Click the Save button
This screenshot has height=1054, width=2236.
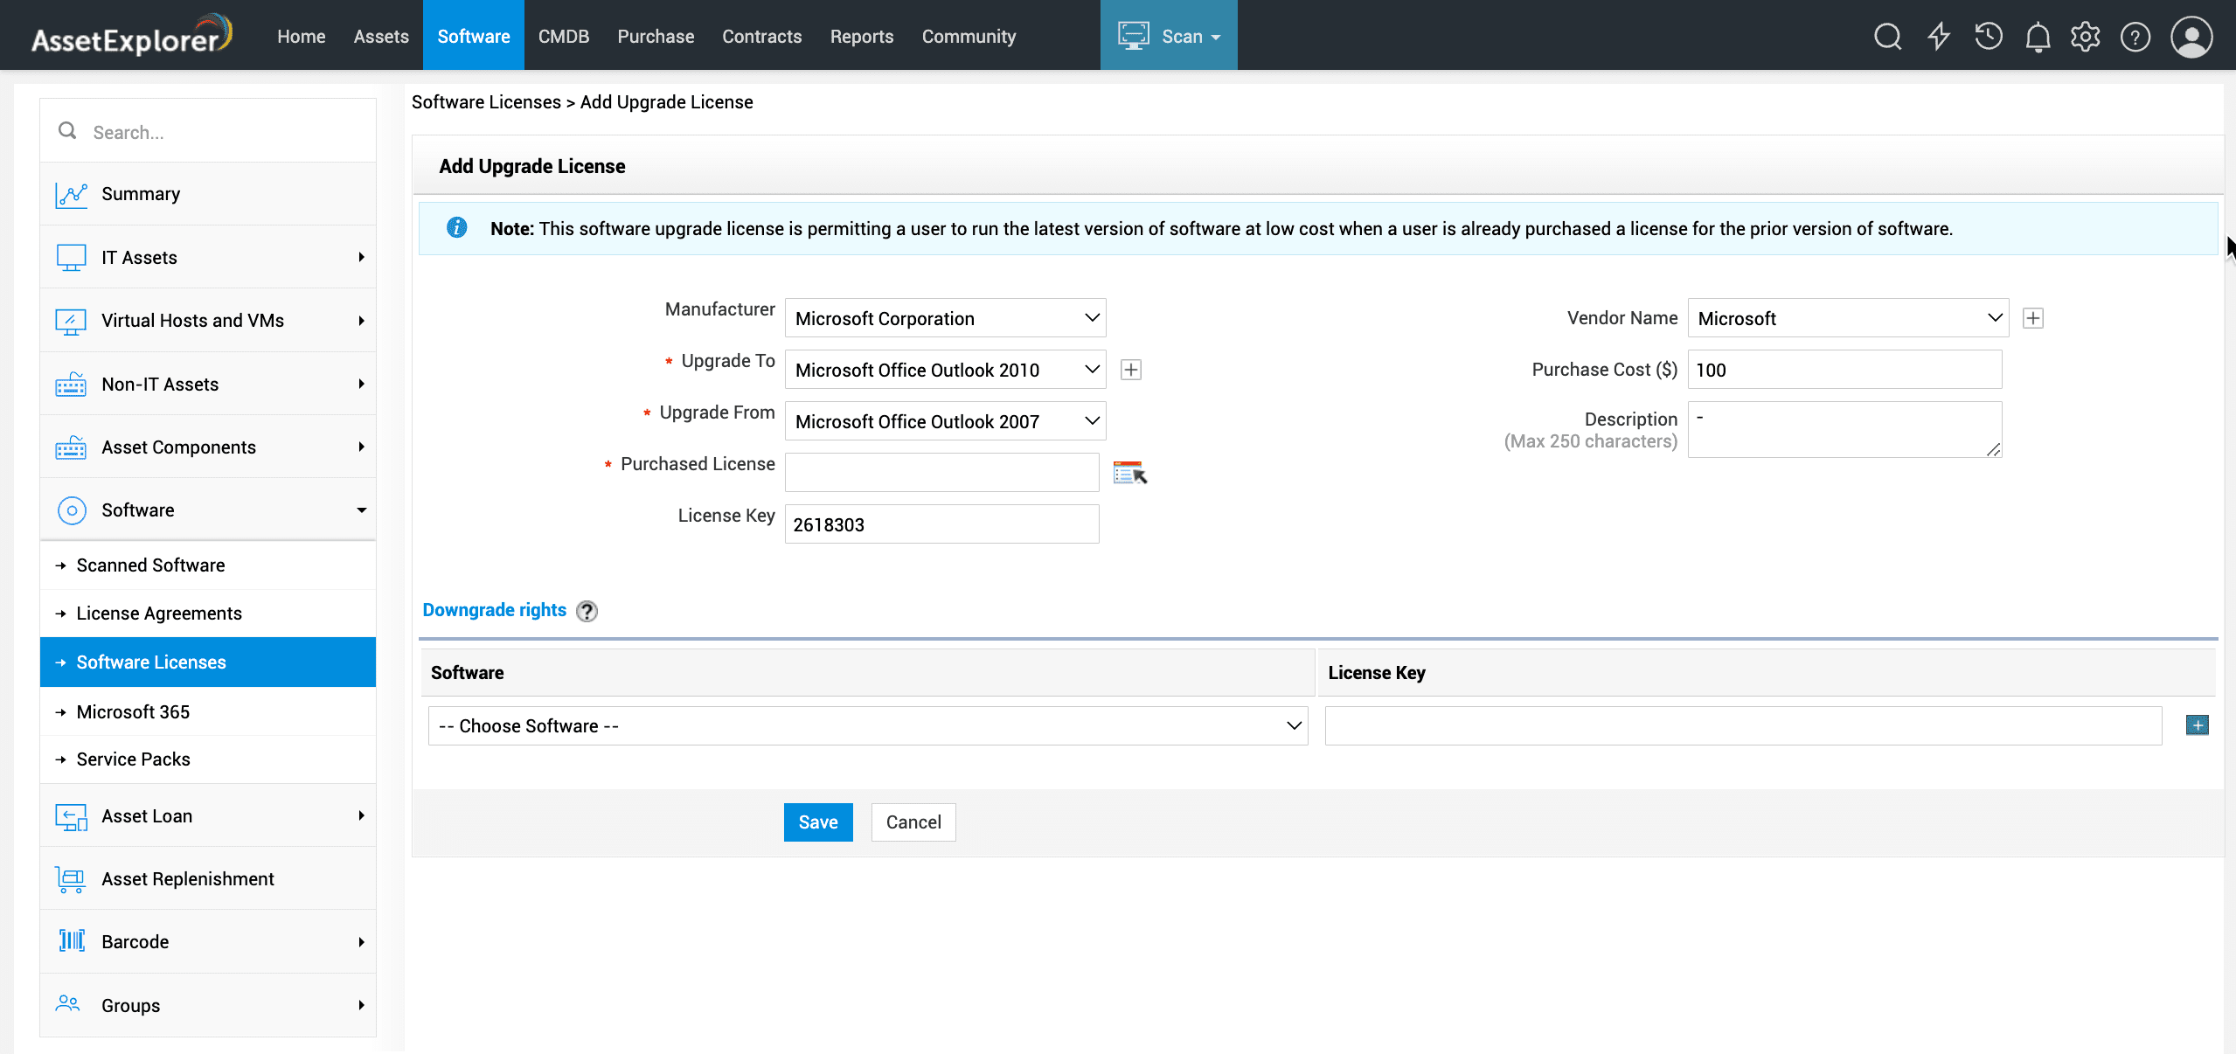(x=817, y=822)
